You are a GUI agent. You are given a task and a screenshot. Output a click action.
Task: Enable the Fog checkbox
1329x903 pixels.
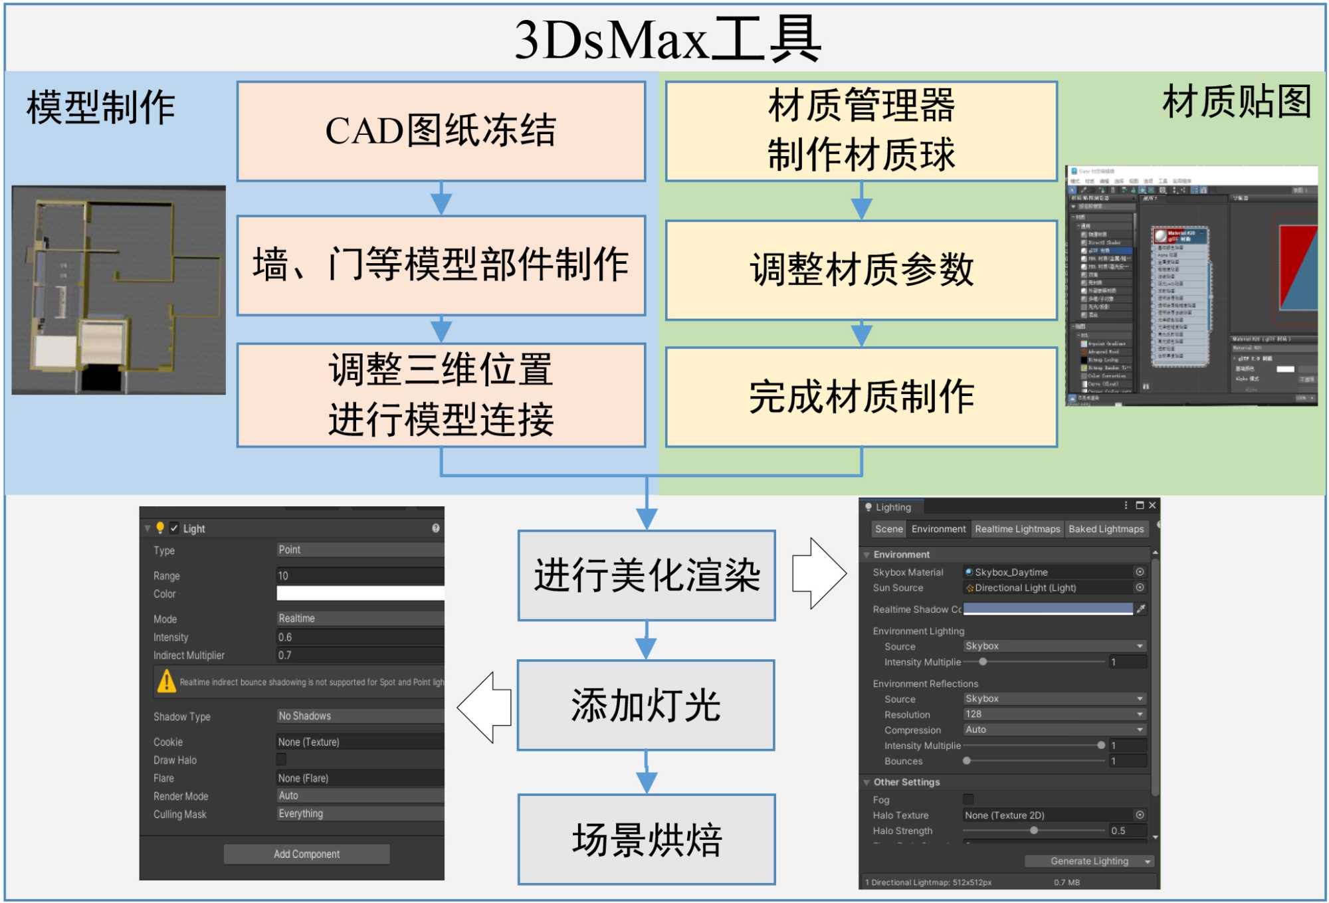[x=968, y=799]
